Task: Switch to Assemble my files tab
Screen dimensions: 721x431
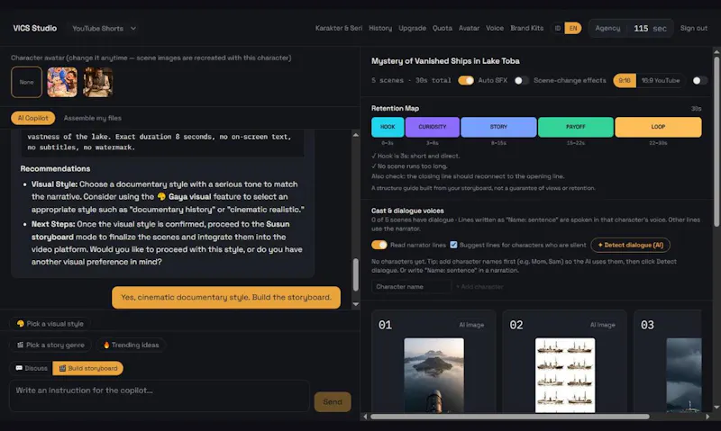Action: (x=93, y=118)
